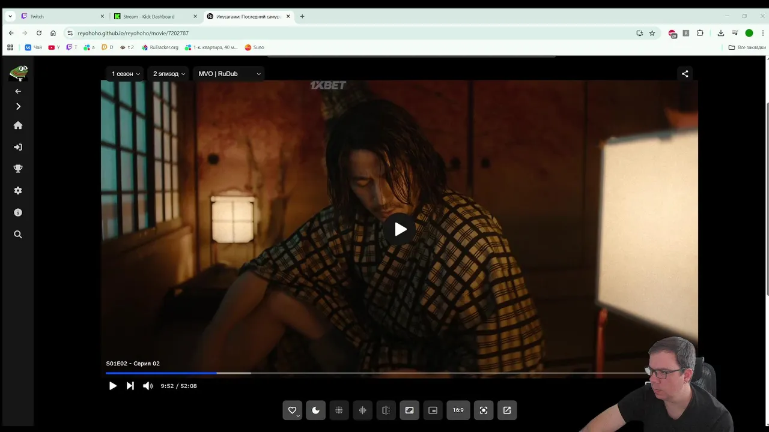Share the video via share icon
Image resolution: width=769 pixels, height=432 pixels.
(685, 74)
